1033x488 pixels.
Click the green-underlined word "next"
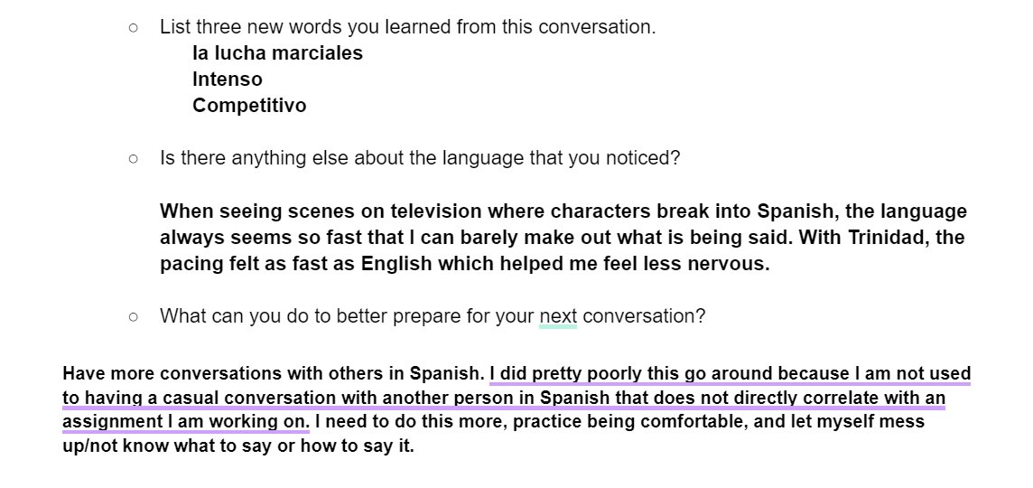(558, 317)
